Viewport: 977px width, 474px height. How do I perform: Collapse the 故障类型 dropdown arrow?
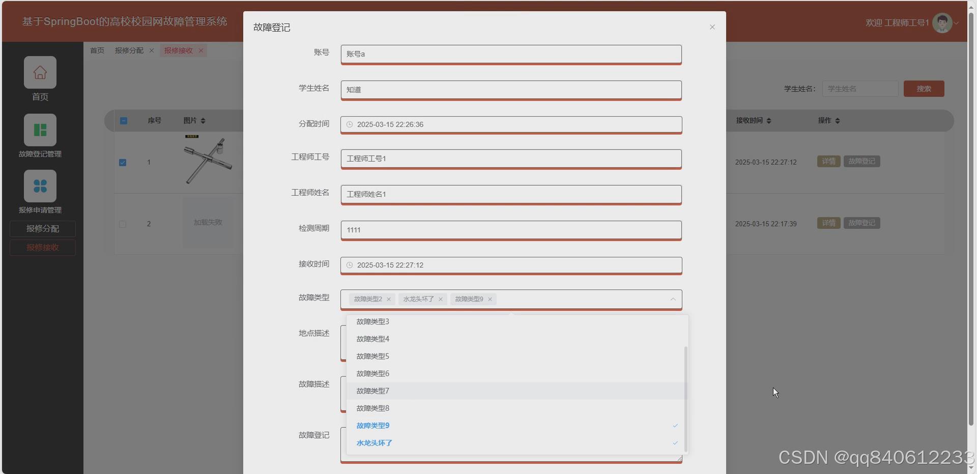tap(673, 299)
